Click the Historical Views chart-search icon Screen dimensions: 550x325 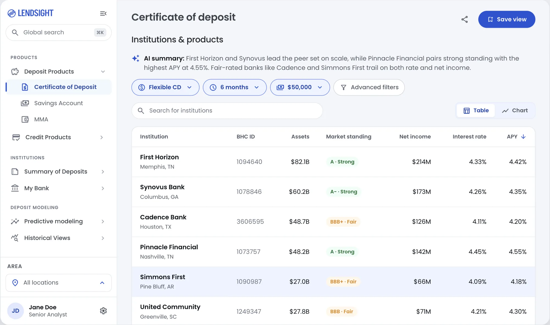(15, 238)
